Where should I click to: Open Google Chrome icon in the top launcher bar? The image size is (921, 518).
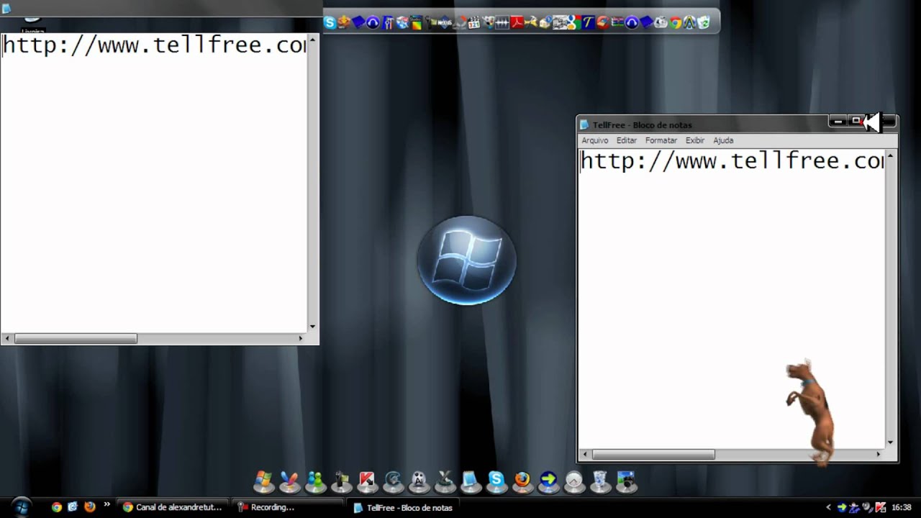tap(675, 22)
